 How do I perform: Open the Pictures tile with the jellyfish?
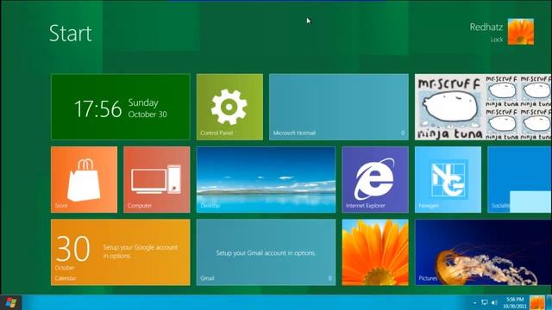[483, 252]
